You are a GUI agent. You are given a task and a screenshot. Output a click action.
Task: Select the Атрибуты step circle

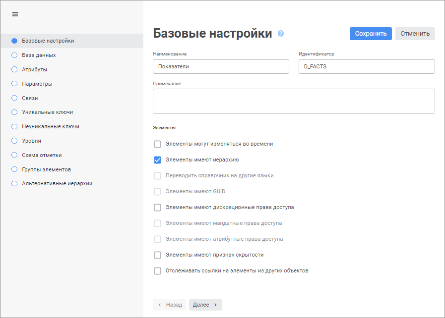pos(14,69)
